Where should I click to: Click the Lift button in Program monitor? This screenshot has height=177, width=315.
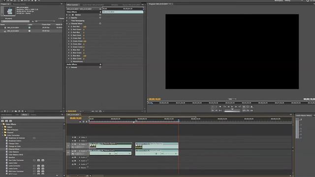coord(244,111)
